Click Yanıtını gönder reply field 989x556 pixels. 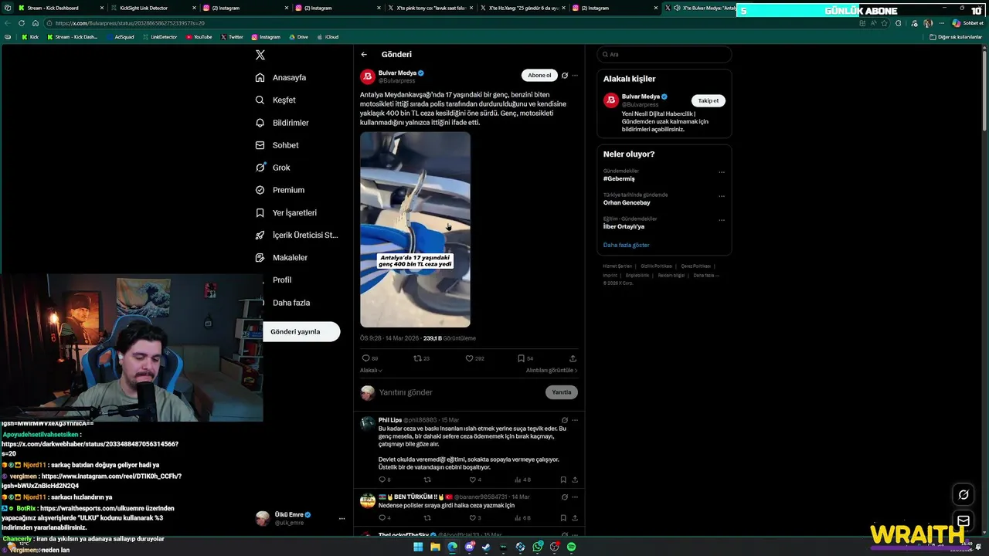460,392
